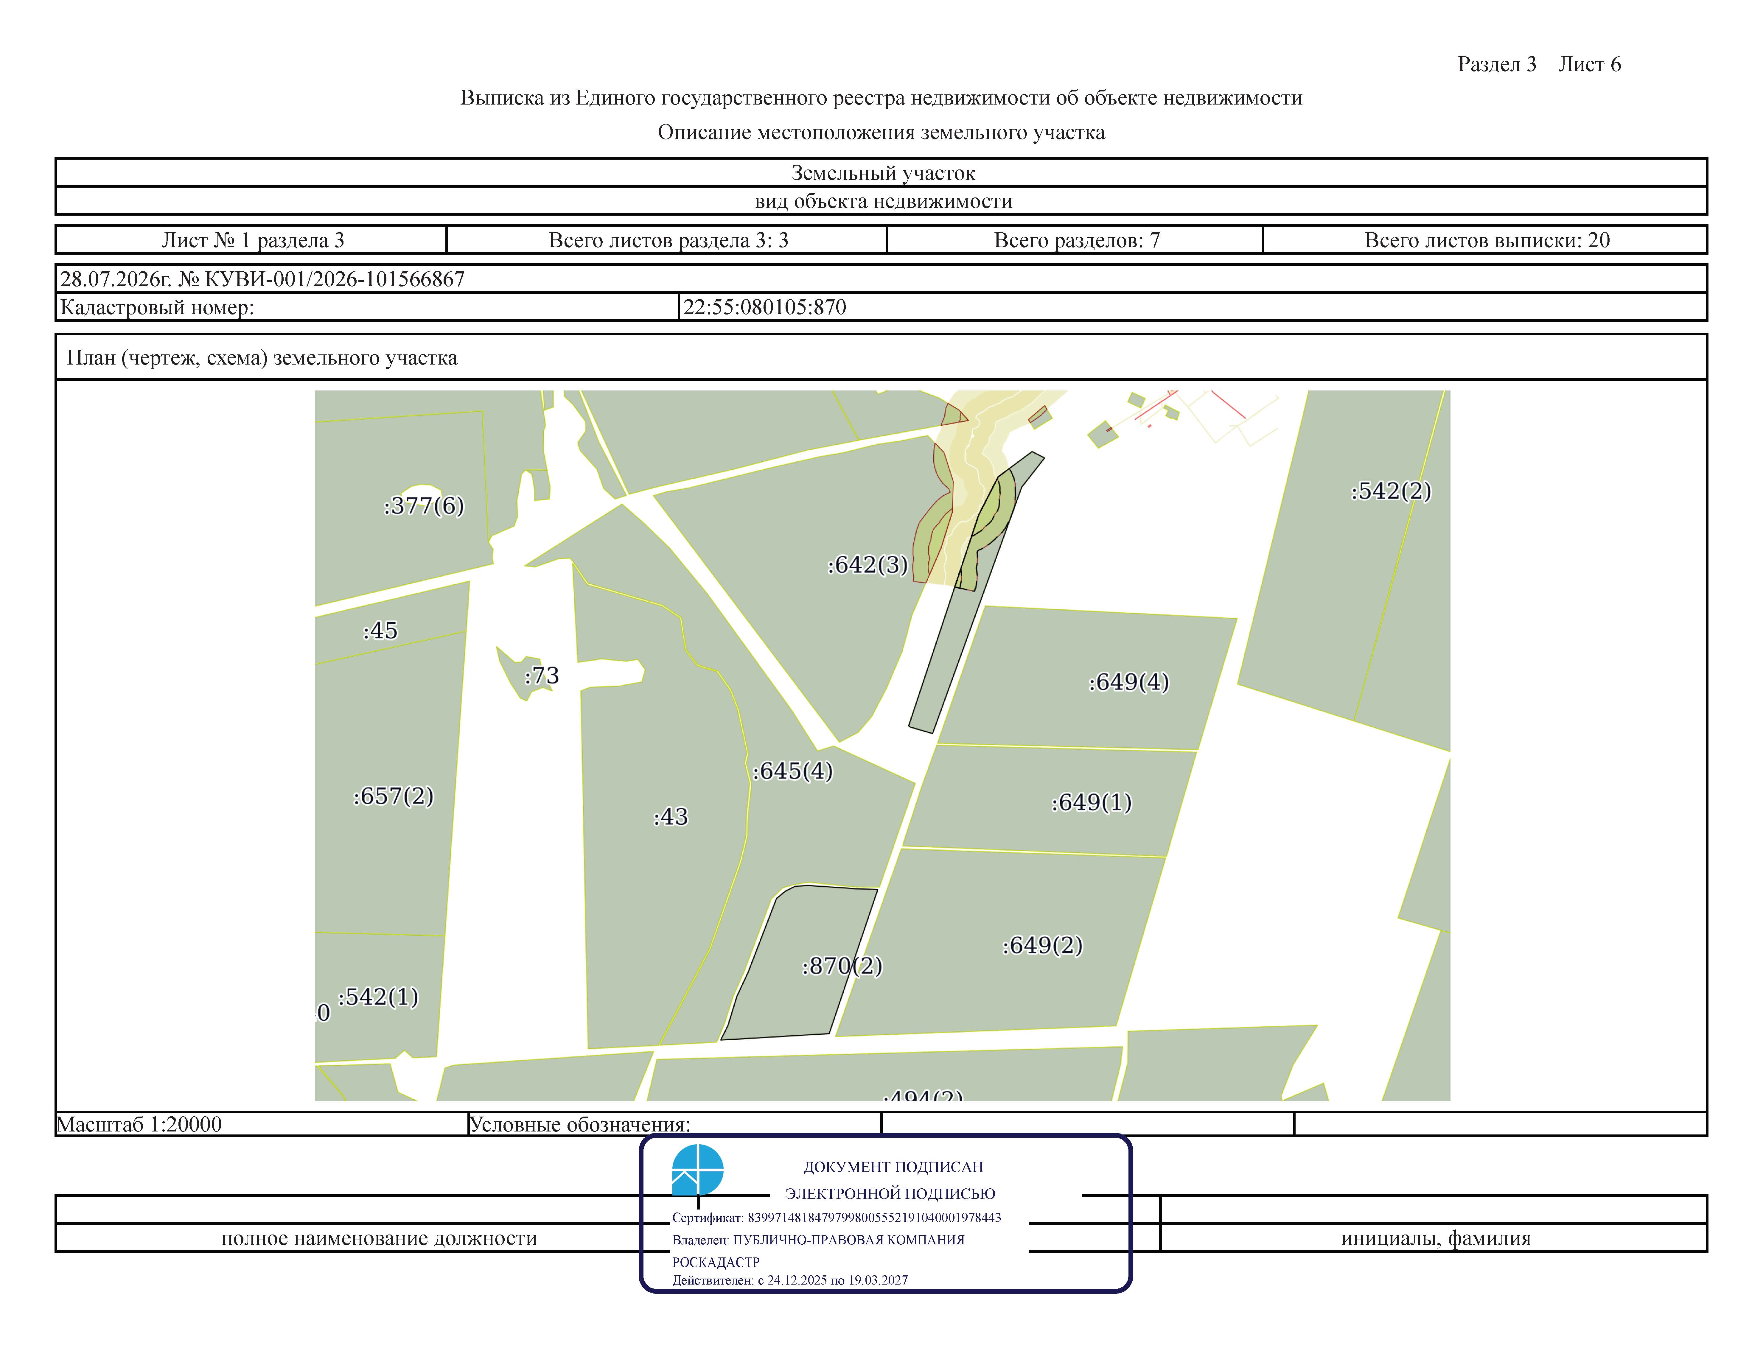This screenshot has width=1763, height=1362.
Task: Click parcel label :377(6) on the map
Action: point(424,506)
